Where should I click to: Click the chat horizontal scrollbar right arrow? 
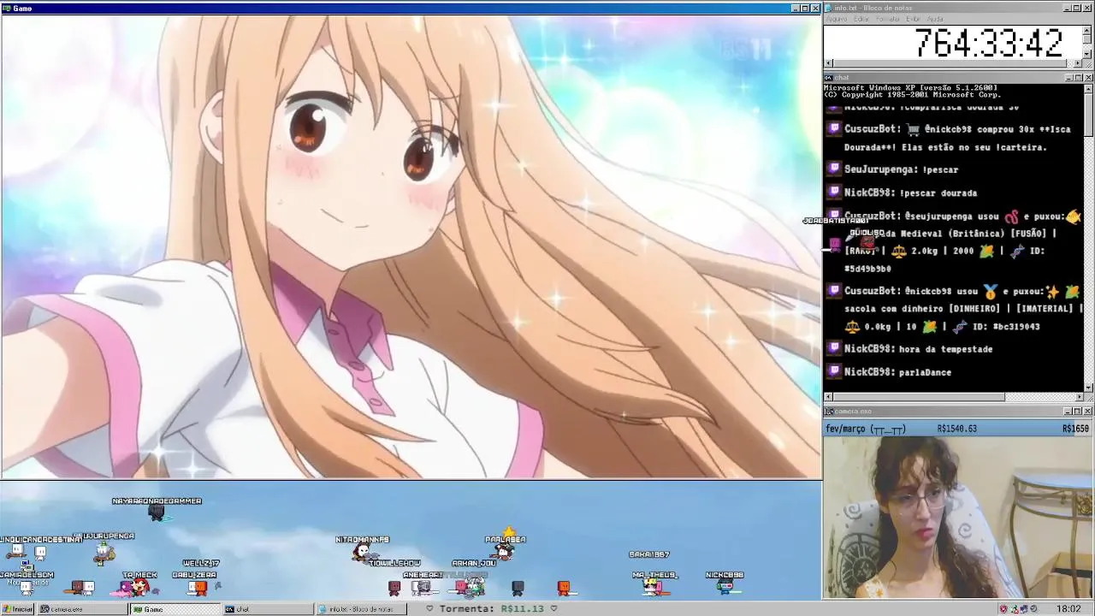click(x=1079, y=397)
